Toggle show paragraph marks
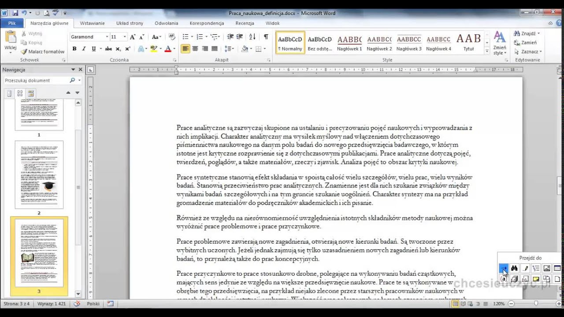The height and width of the screenshot is (317, 564). [x=266, y=37]
